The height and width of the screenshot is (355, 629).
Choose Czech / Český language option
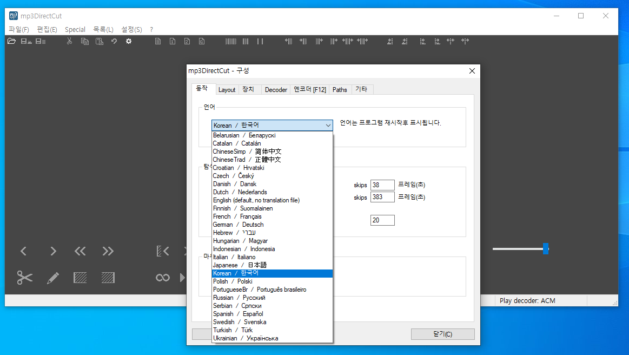click(272, 176)
